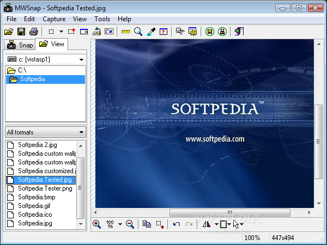Click the zoom in magnifier icon

click(96, 224)
